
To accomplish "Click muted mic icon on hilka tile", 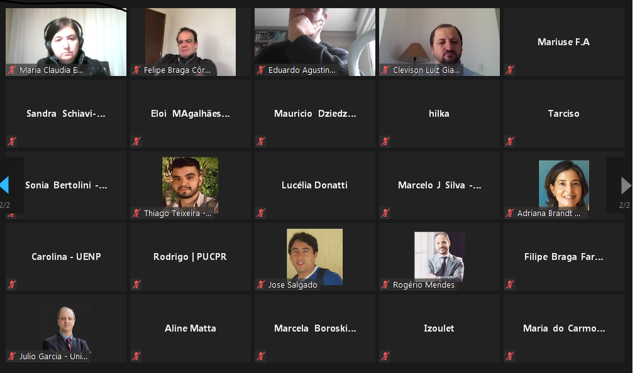I will [x=385, y=141].
